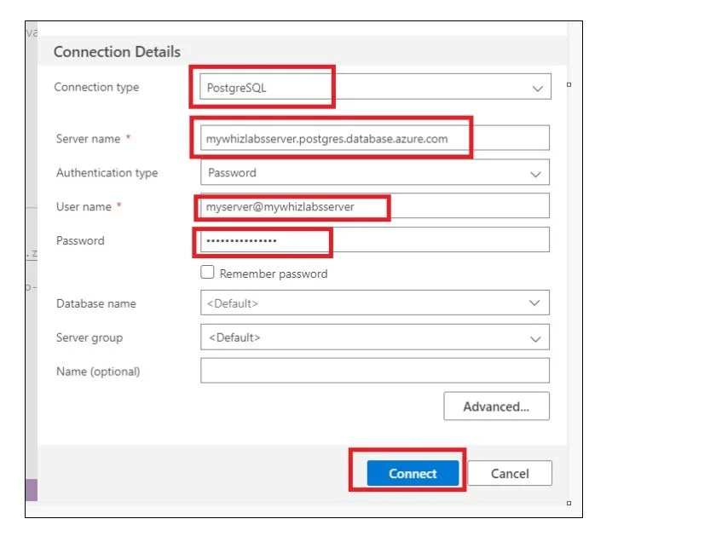Screen dimensions: 716x542
Task: Click the Password label text
Action: coord(80,240)
